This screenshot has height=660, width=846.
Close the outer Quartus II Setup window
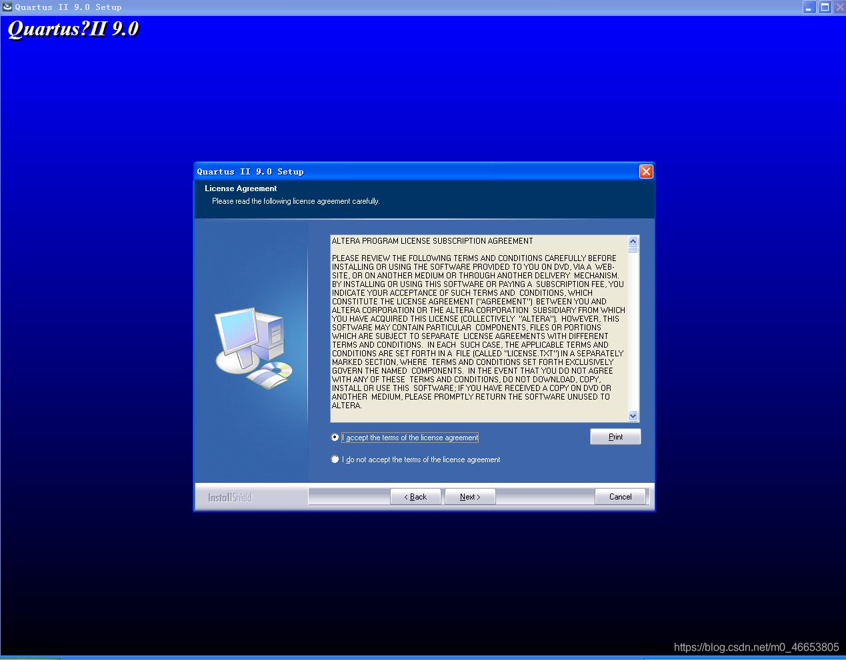click(839, 7)
